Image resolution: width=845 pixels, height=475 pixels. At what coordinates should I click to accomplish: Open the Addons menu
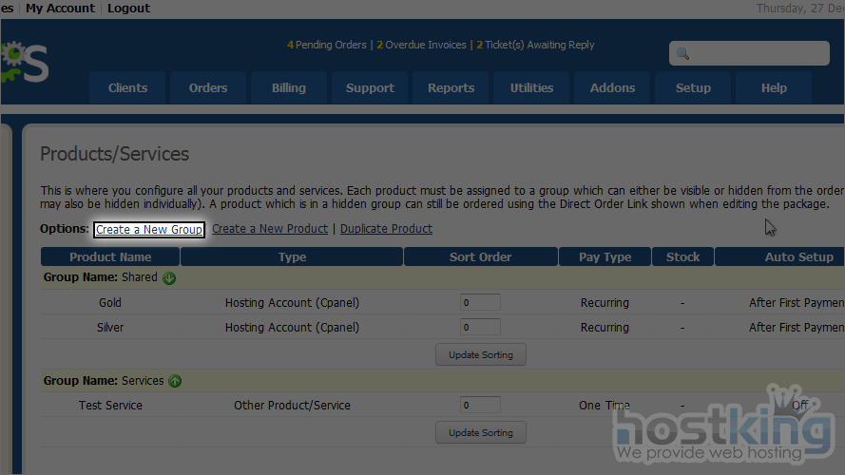point(612,87)
